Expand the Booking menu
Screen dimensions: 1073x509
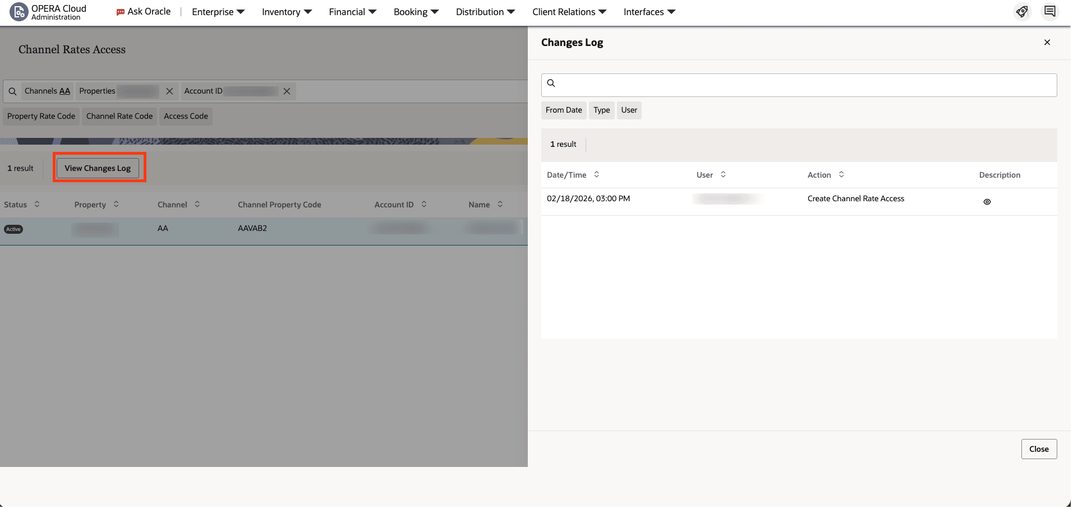pyautogui.click(x=416, y=12)
